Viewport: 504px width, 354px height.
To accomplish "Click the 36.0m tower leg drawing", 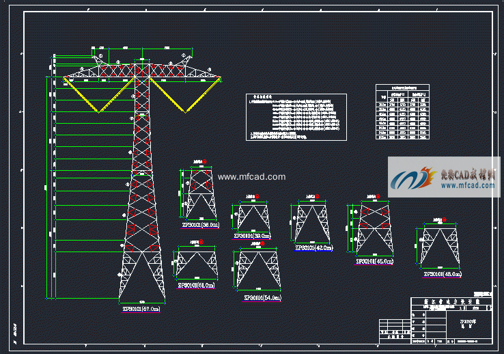I will (x=201, y=194).
